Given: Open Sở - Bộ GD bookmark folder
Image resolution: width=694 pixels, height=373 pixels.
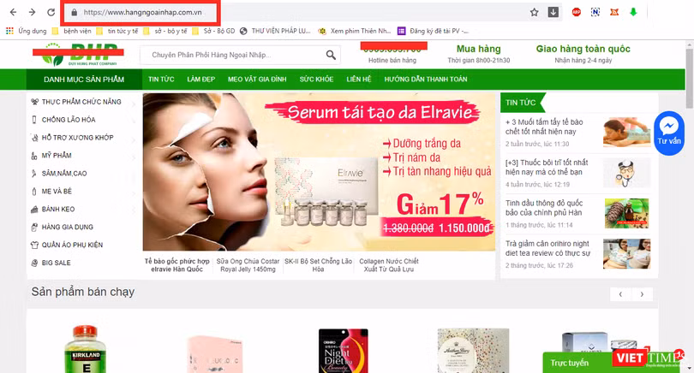Looking at the screenshot, I should point(213,31).
